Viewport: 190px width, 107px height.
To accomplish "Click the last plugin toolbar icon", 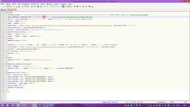I will click(x=92, y=7).
